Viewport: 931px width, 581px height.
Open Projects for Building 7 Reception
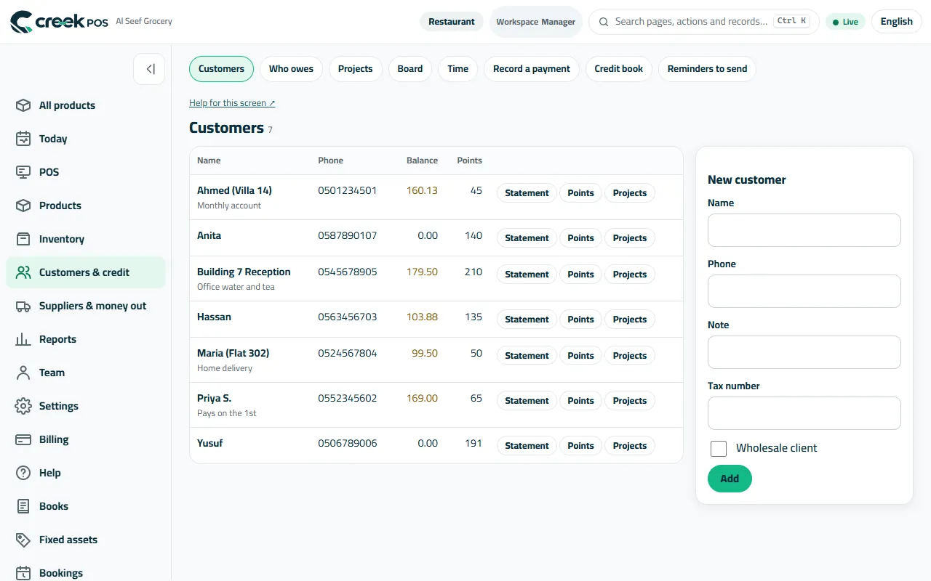[630, 275]
